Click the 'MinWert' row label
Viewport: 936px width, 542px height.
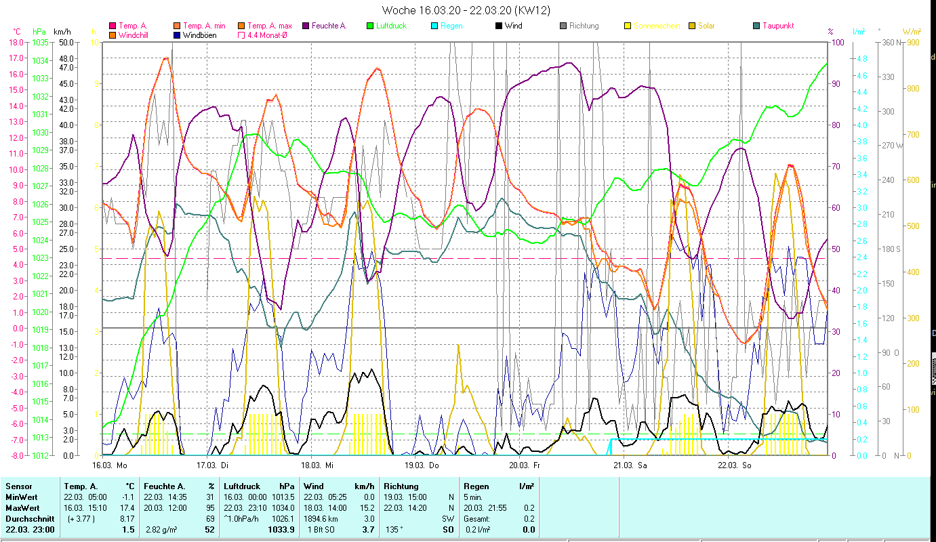click(22, 497)
